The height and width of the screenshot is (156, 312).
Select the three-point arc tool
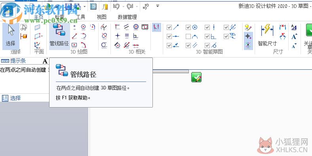pos(84,45)
